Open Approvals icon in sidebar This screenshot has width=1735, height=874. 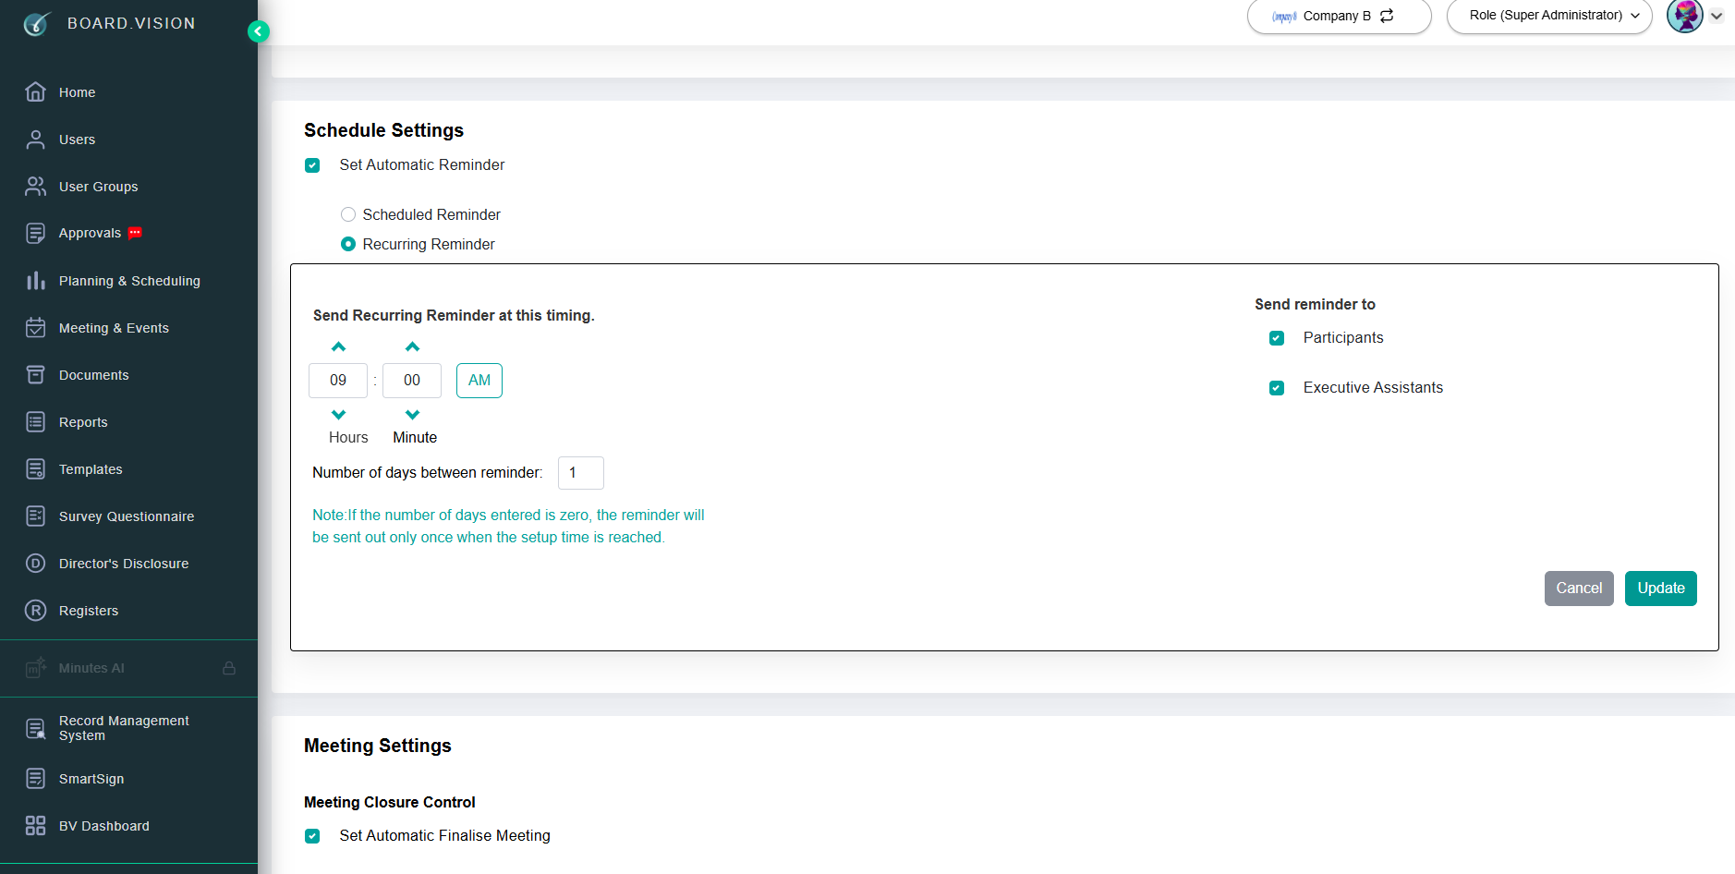point(35,233)
